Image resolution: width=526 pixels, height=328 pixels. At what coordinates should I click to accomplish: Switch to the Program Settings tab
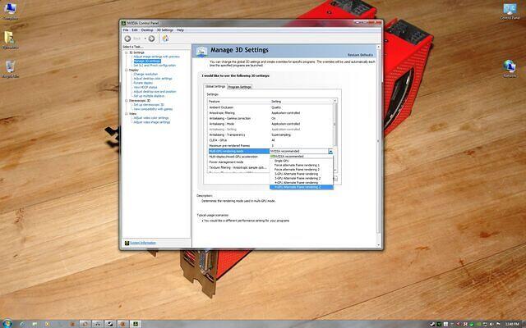240,86
